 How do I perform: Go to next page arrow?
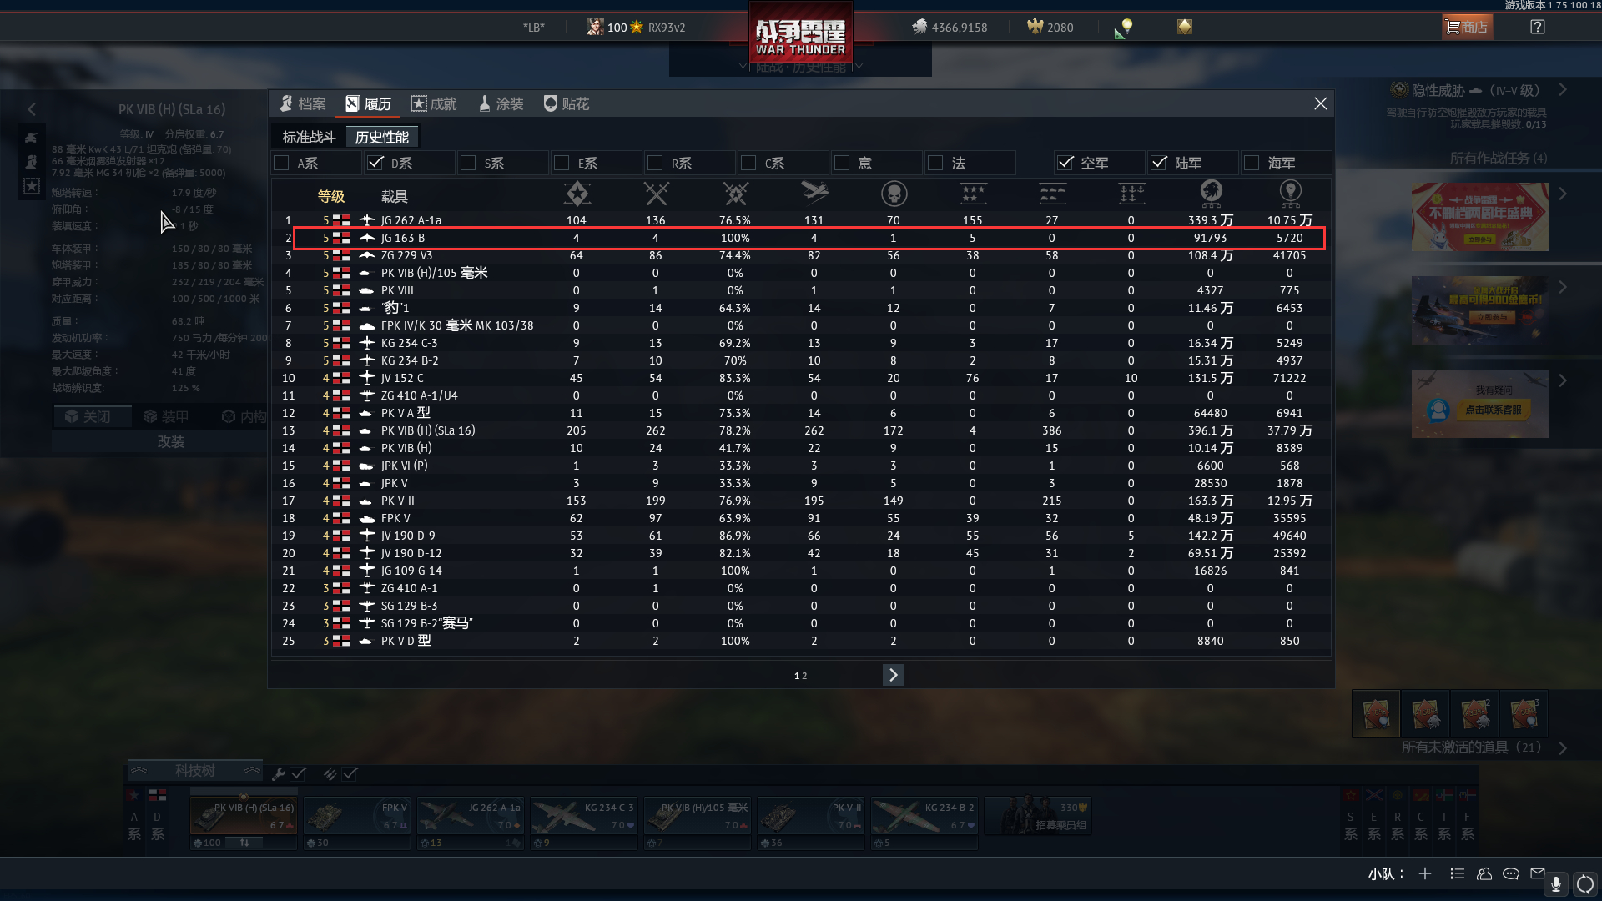tap(893, 675)
